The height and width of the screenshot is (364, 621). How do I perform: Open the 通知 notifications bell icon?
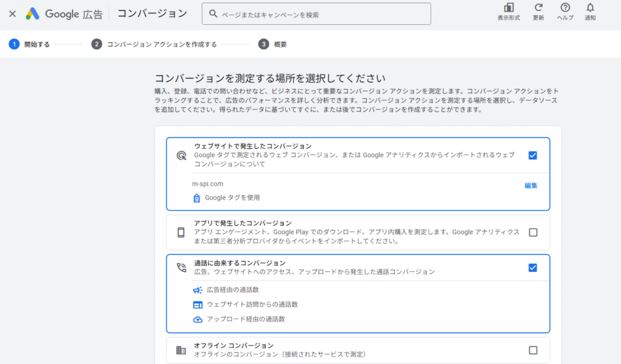tap(589, 13)
